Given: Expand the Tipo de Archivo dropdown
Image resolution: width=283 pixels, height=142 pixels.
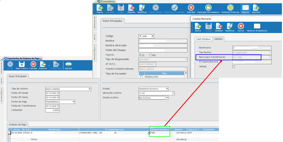Looking at the screenshot, I should coord(89,89).
